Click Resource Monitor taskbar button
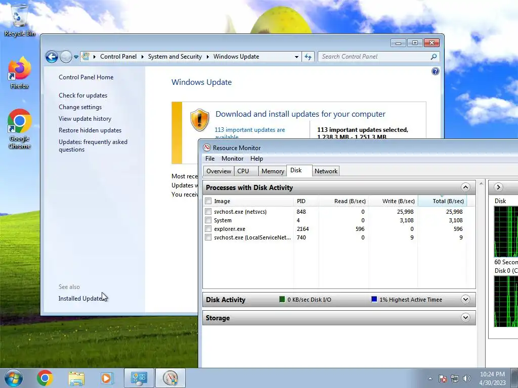The width and height of the screenshot is (518, 388). 170,378
